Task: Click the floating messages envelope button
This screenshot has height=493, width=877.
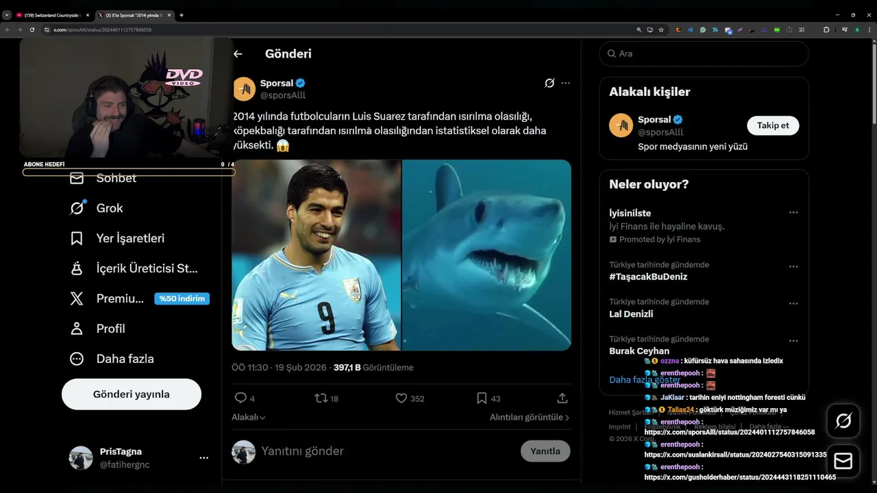Action: [843, 461]
